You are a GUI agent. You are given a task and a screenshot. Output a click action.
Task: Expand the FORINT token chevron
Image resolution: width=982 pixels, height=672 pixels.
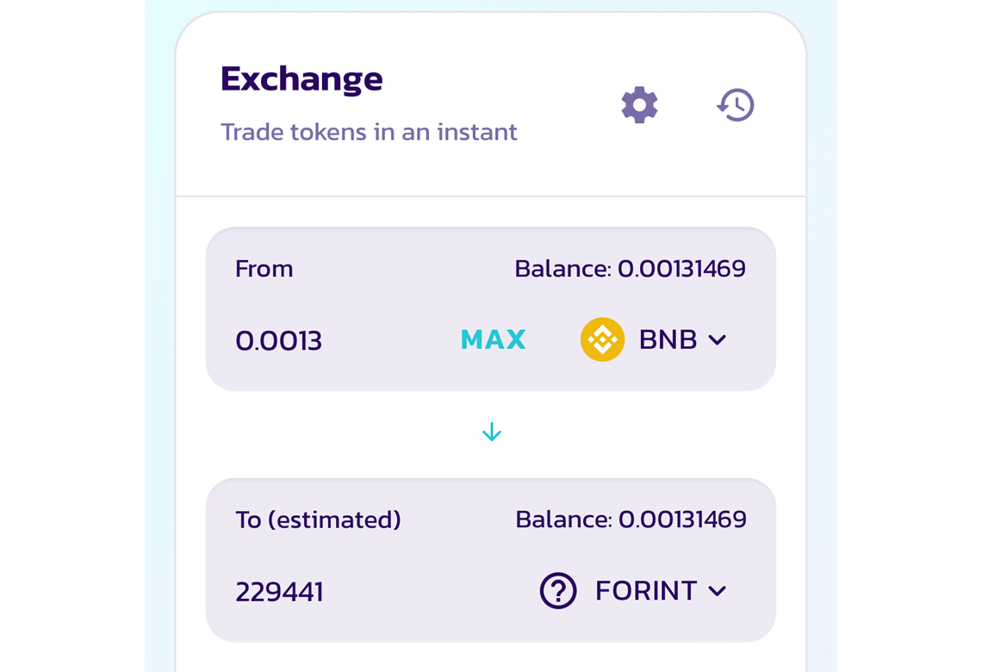tap(717, 591)
